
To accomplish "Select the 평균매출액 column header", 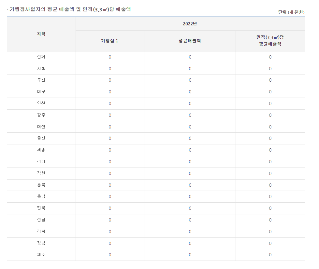I will tap(190, 41).
